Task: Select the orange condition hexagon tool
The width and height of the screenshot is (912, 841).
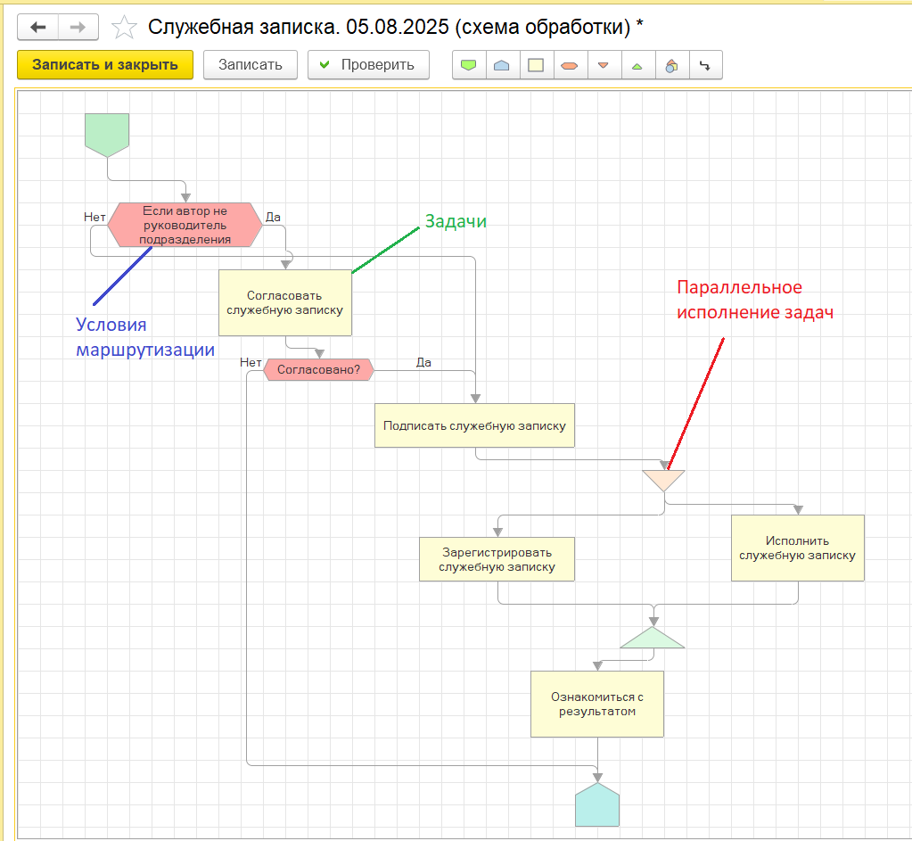Action: pos(570,65)
